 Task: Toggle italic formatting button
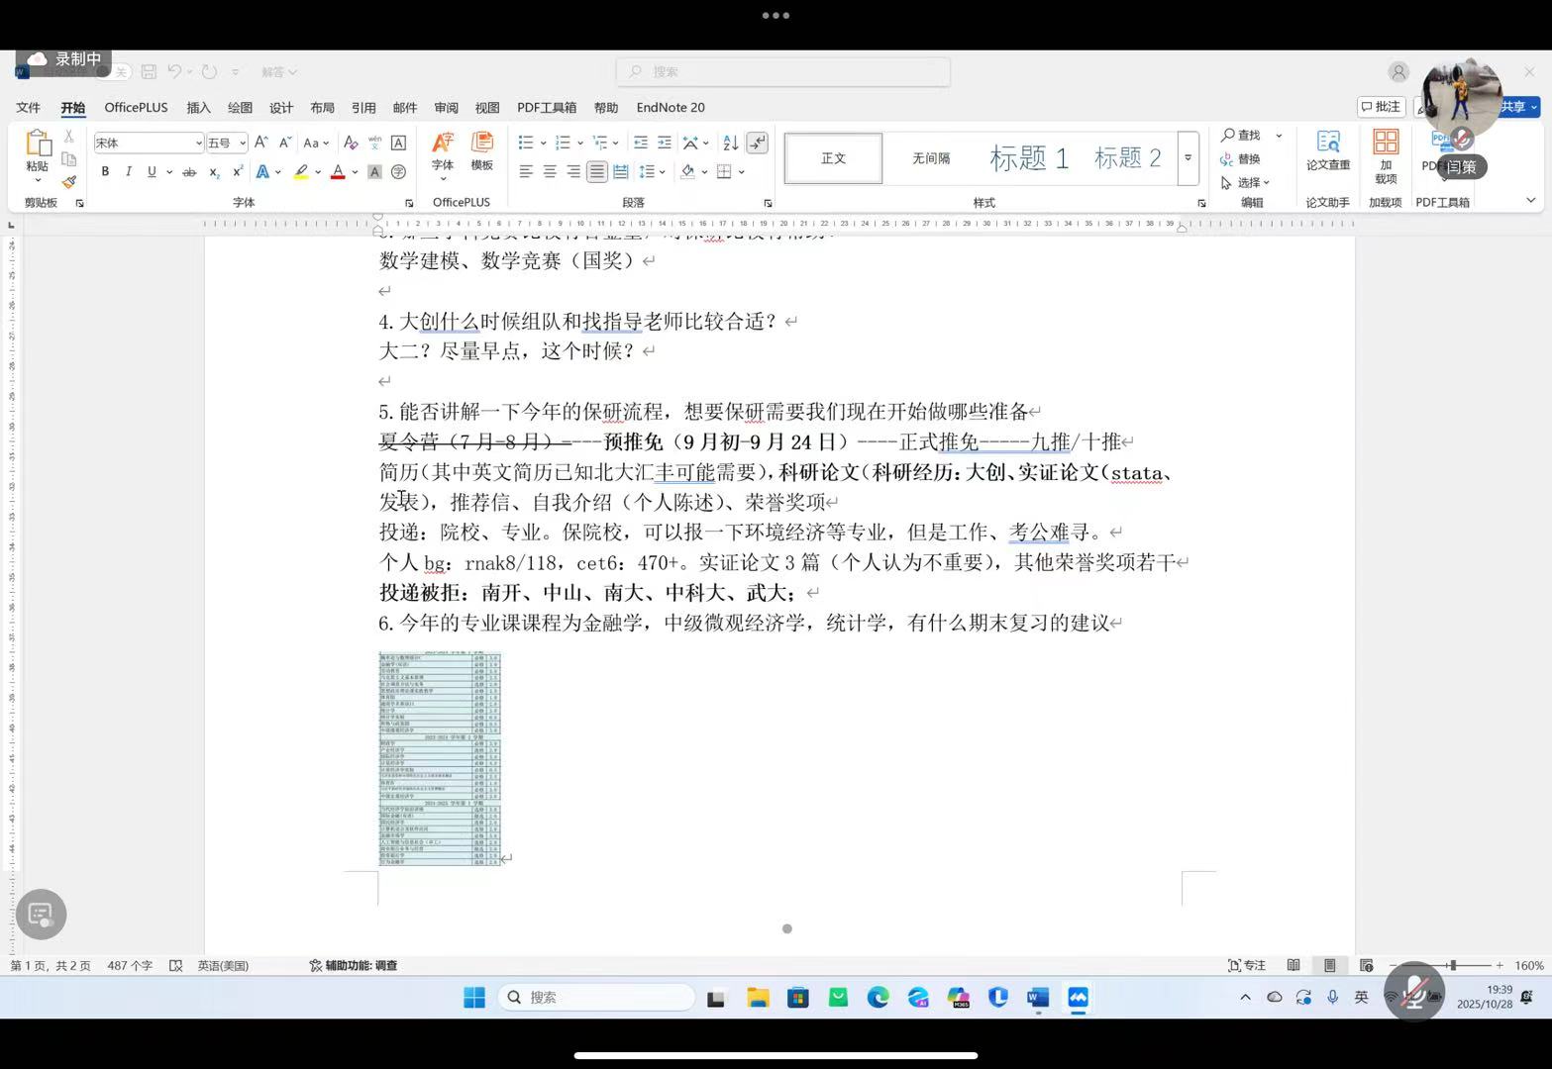(128, 172)
